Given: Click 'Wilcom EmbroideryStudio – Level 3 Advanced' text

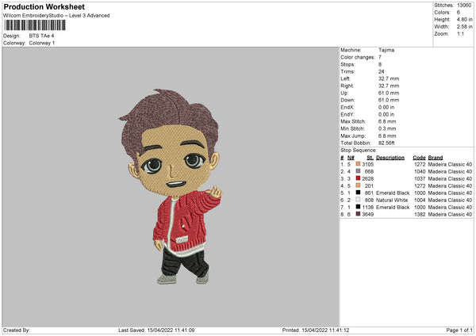Looking at the screenshot, I should tap(56, 16).
